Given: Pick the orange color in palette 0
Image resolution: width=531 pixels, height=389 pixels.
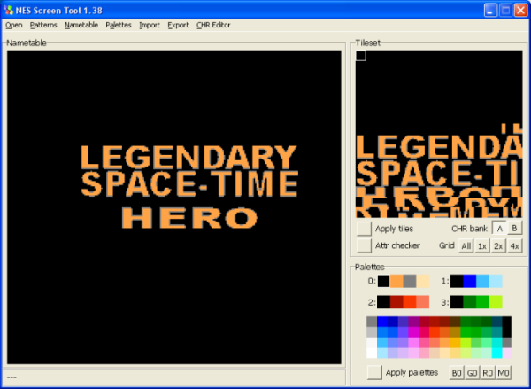Looking at the screenshot, I should [396, 281].
